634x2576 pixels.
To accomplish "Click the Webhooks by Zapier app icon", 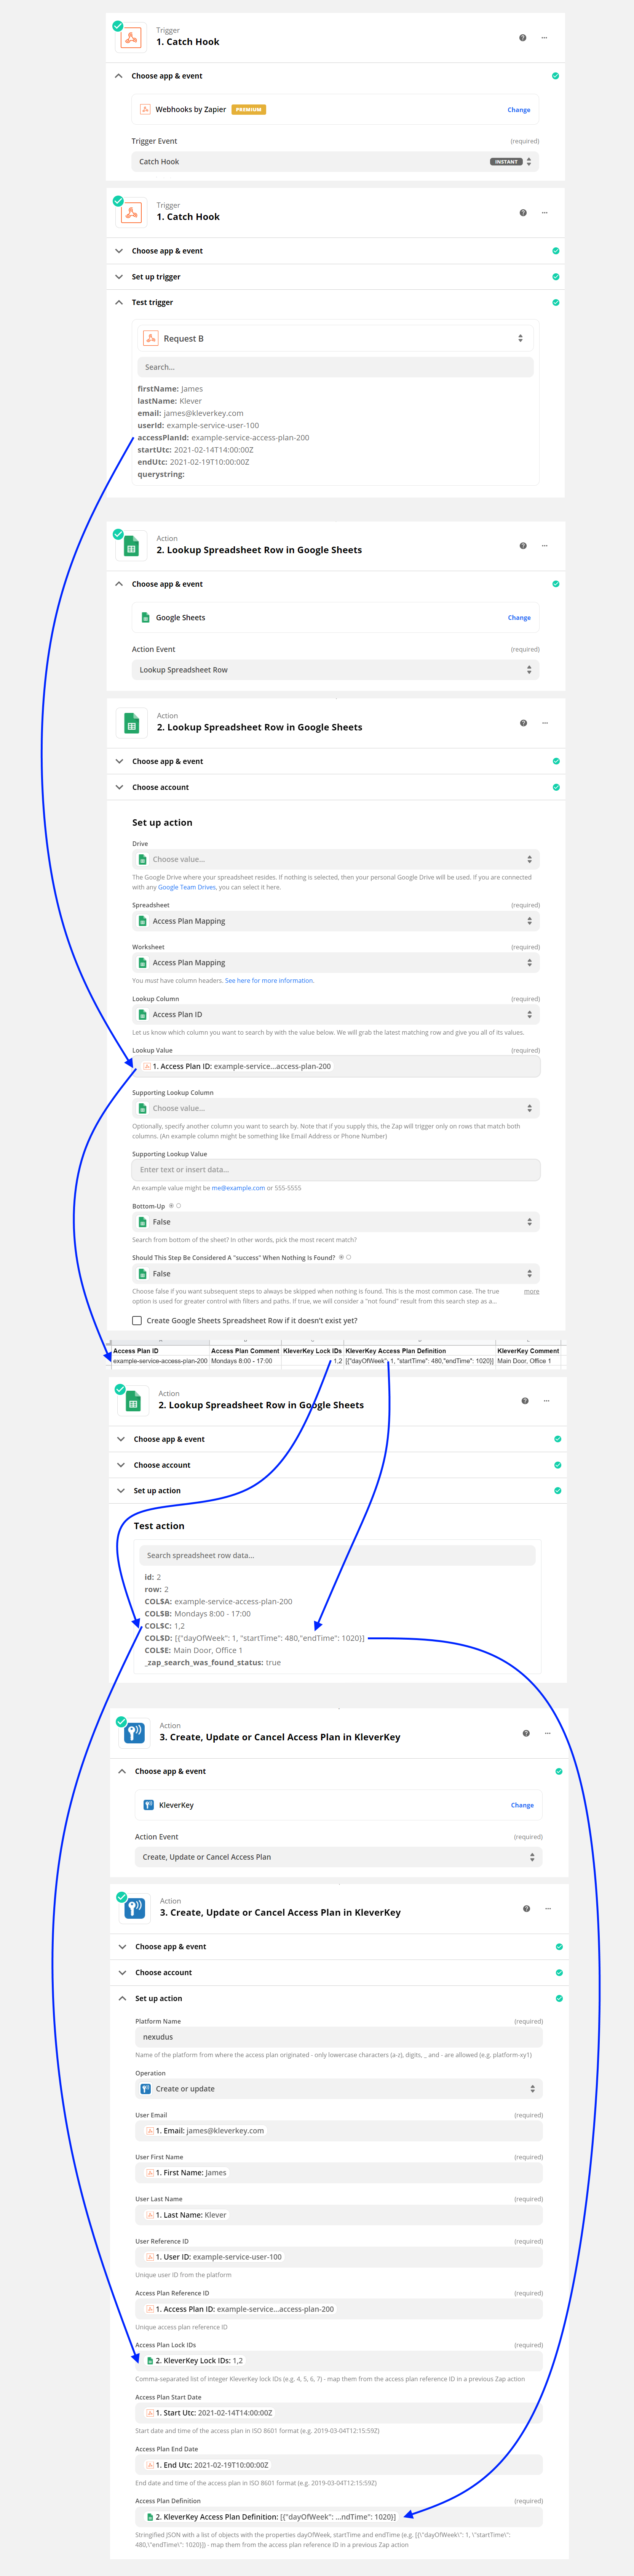I will (145, 109).
